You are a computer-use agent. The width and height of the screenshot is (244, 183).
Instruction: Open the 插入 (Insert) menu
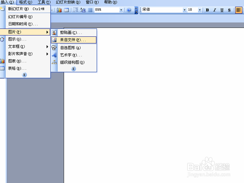pos(7,2)
